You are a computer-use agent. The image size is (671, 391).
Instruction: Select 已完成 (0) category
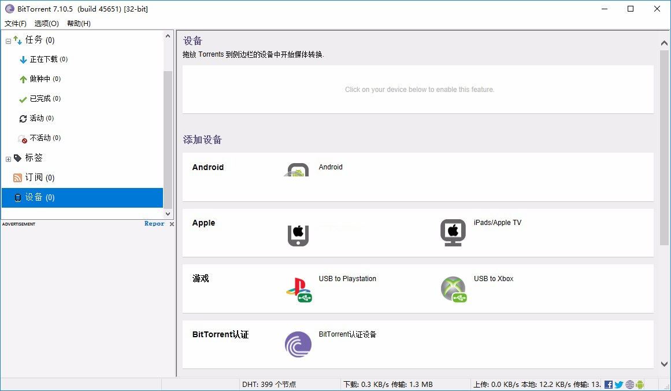pyautogui.click(x=45, y=98)
